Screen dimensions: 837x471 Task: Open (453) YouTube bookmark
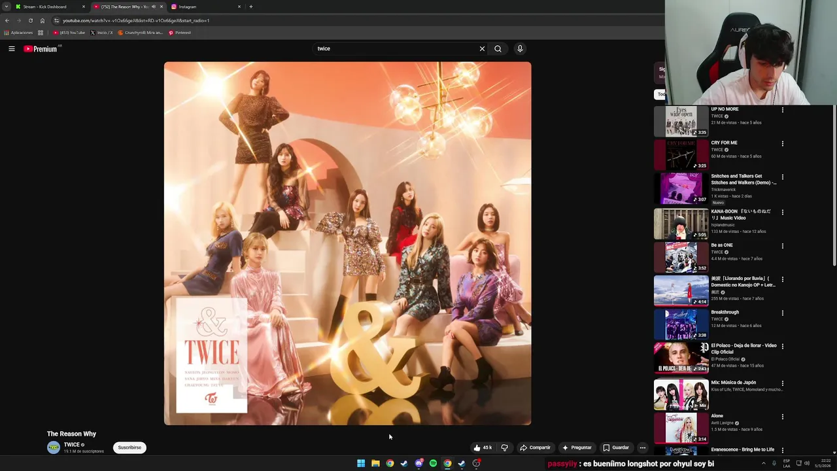[69, 32]
